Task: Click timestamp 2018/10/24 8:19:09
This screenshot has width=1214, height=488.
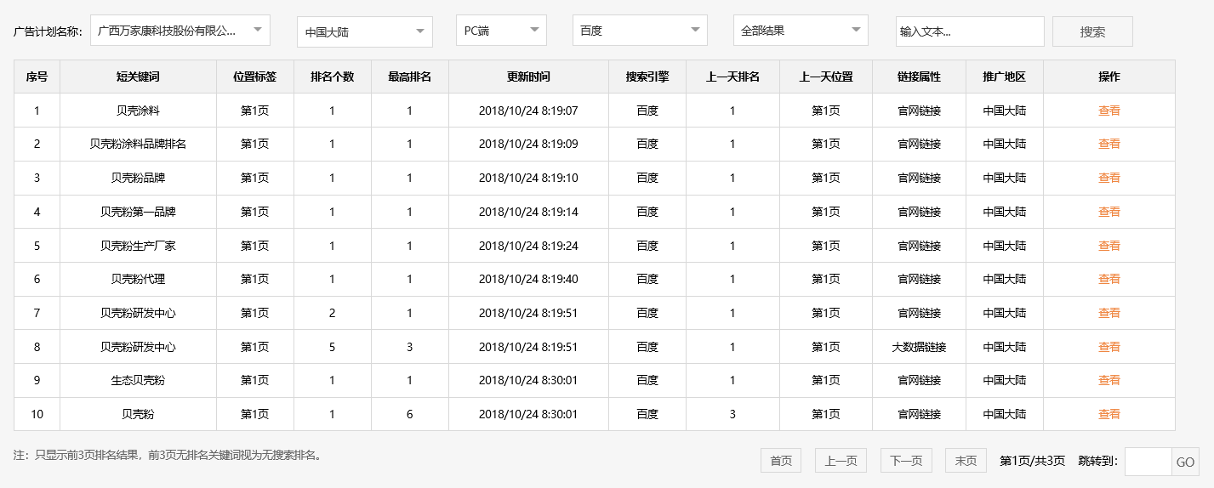Action: [528, 144]
